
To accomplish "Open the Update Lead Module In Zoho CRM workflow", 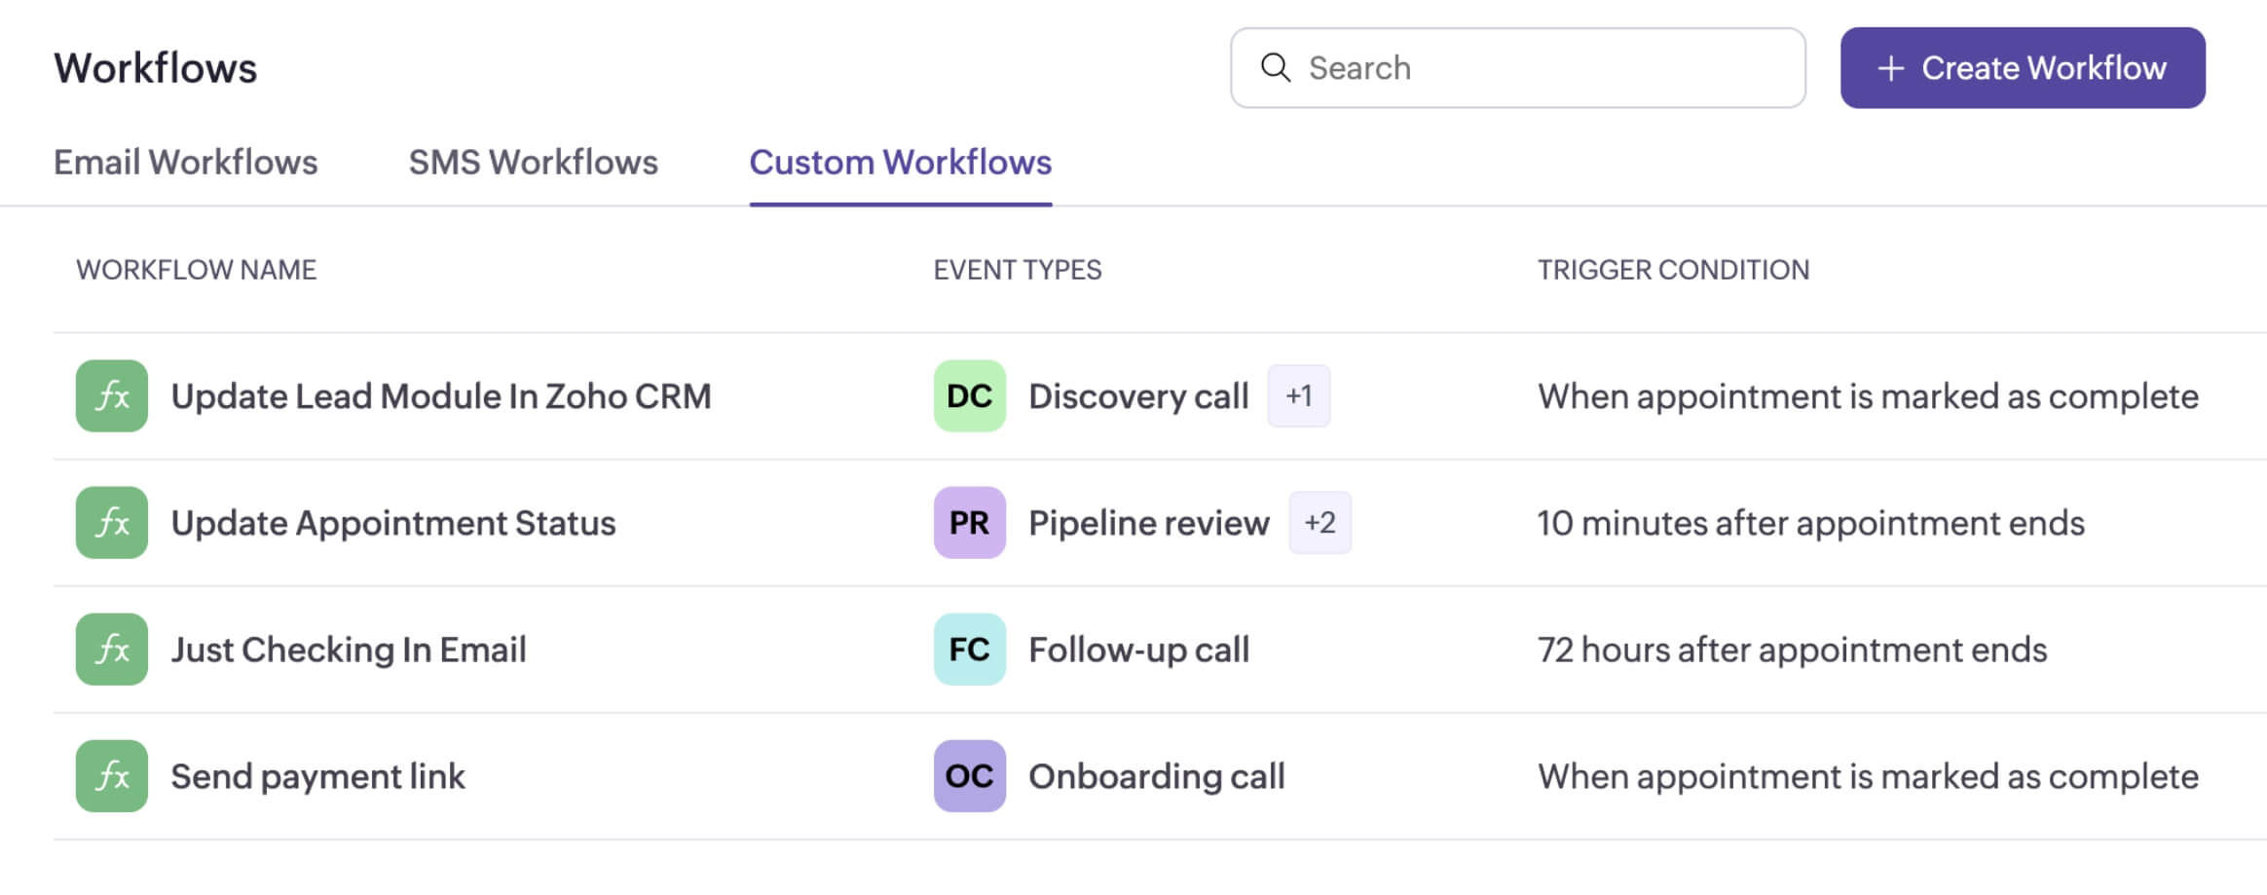I will [440, 396].
